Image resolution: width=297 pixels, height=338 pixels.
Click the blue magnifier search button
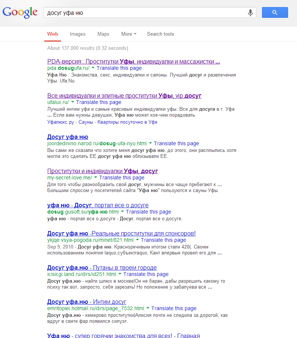coord(275,13)
